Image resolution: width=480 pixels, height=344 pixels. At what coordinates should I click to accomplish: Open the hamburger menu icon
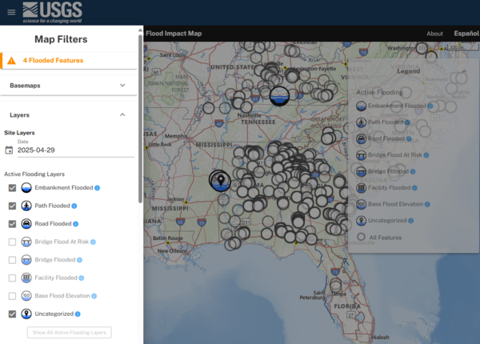click(x=9, y=12)
